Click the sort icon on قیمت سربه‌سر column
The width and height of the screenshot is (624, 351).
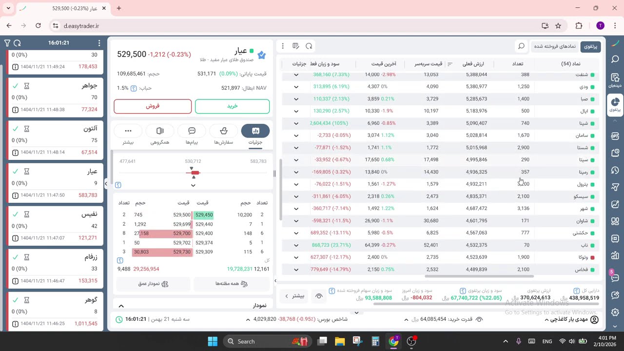[450, 64]
